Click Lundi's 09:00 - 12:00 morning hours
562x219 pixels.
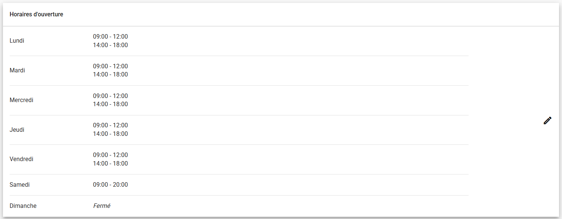click(110, 37)
